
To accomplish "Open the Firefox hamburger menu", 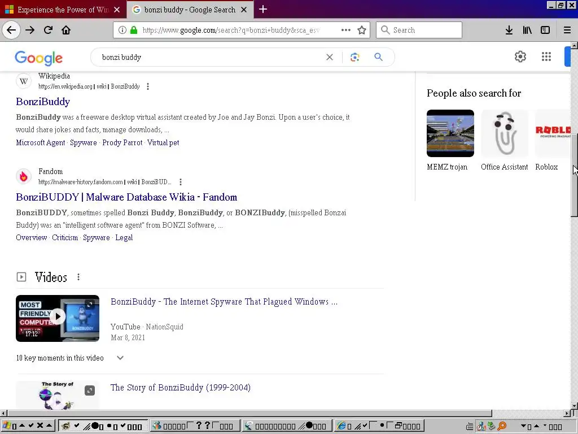I will click(567, 30).
